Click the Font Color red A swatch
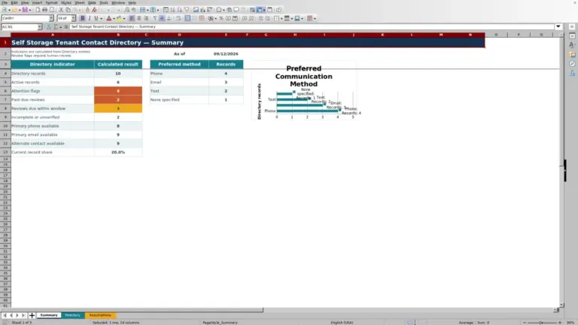 tap(108, 18)
